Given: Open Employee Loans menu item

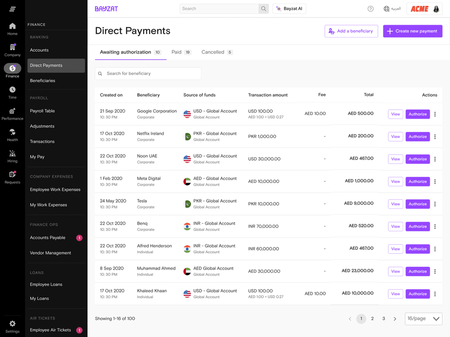Looking at the screenshot, I should click(x=46, y=284).
